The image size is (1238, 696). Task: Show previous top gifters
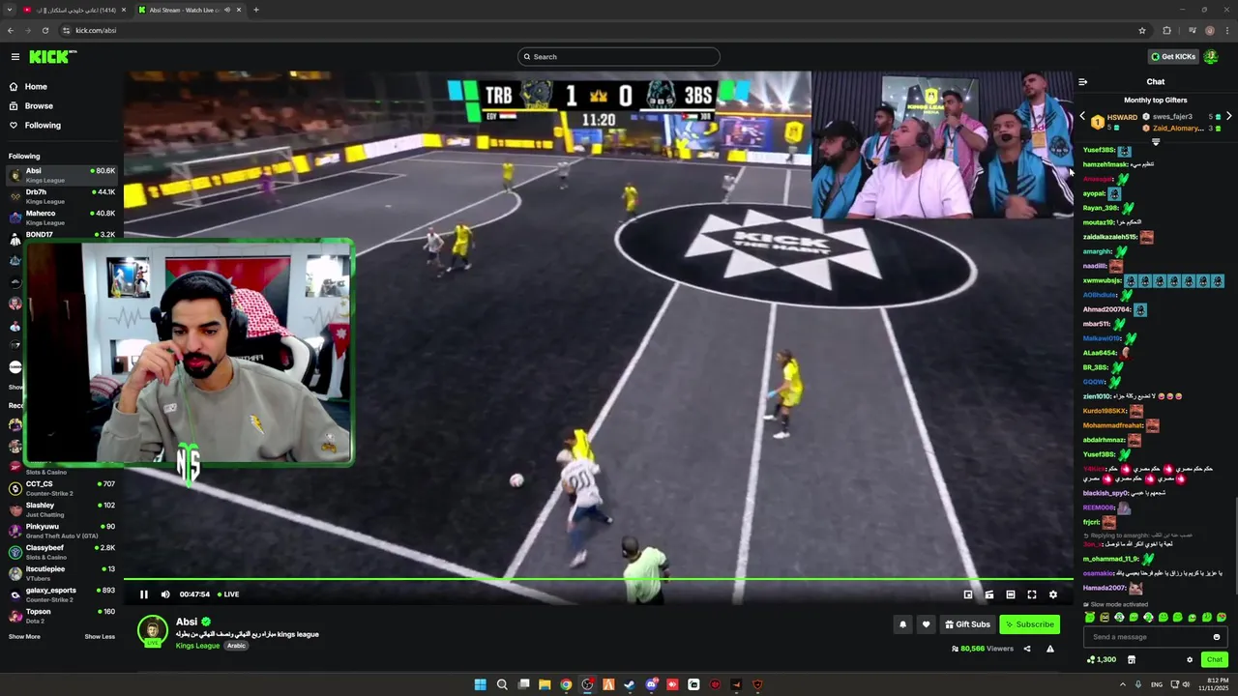[x=1082, y=117]
